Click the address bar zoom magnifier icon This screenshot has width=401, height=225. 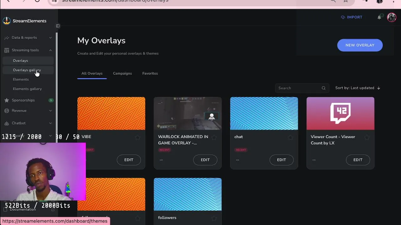333,1
